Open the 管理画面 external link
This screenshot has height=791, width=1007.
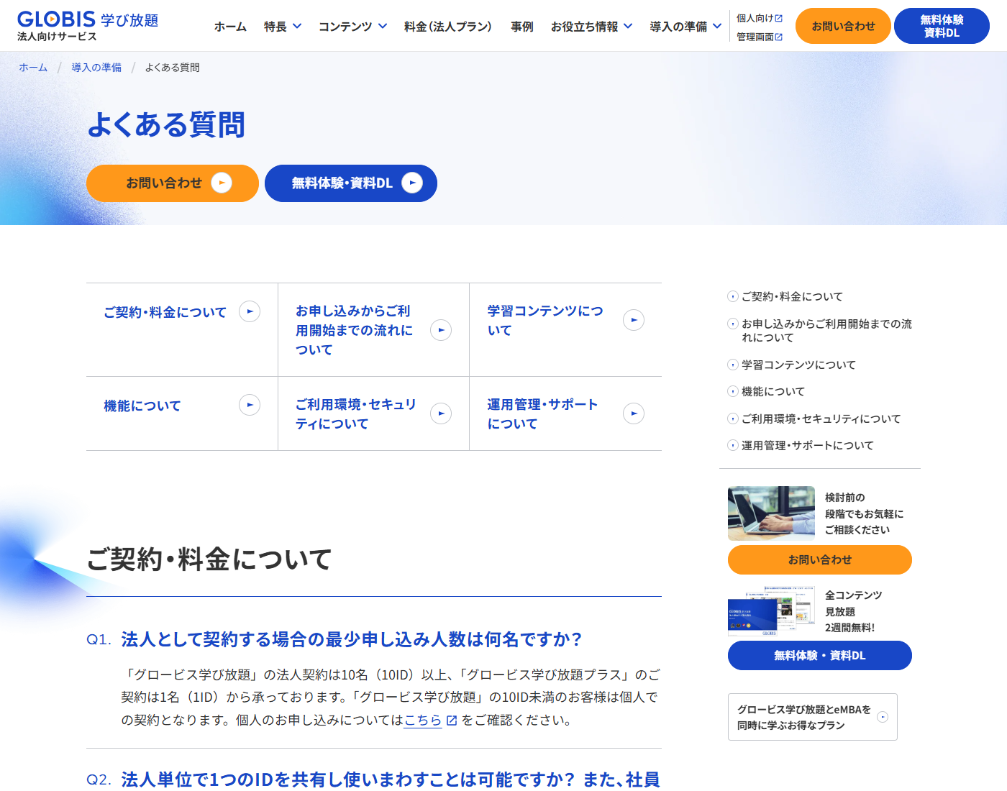[x=759, y=37]
